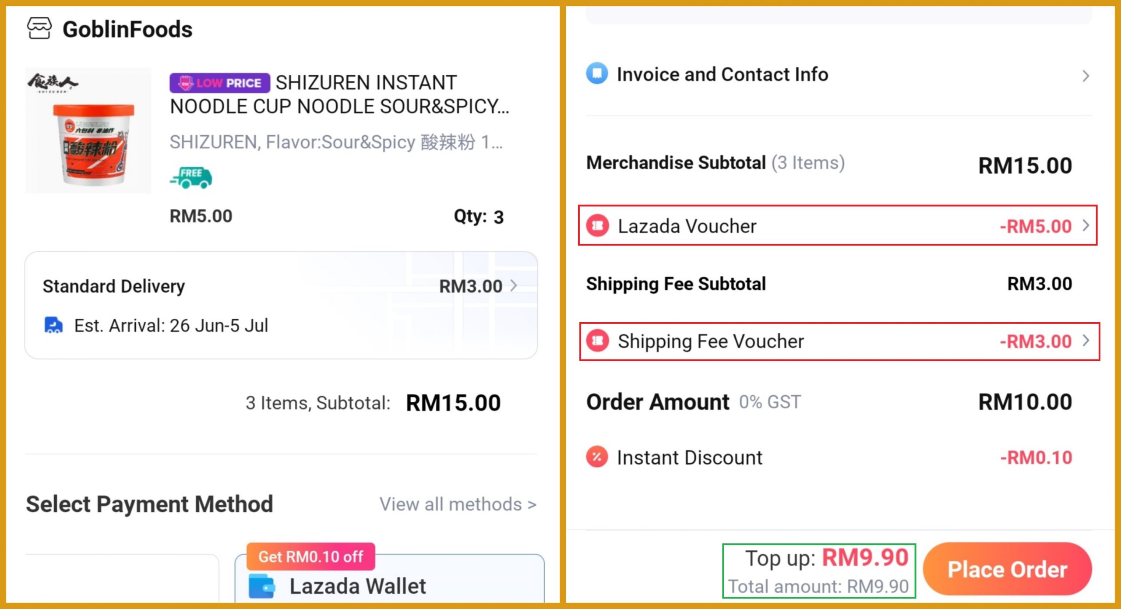Expand the Shipping Fee Voucher chevron

click(1086, 341)
